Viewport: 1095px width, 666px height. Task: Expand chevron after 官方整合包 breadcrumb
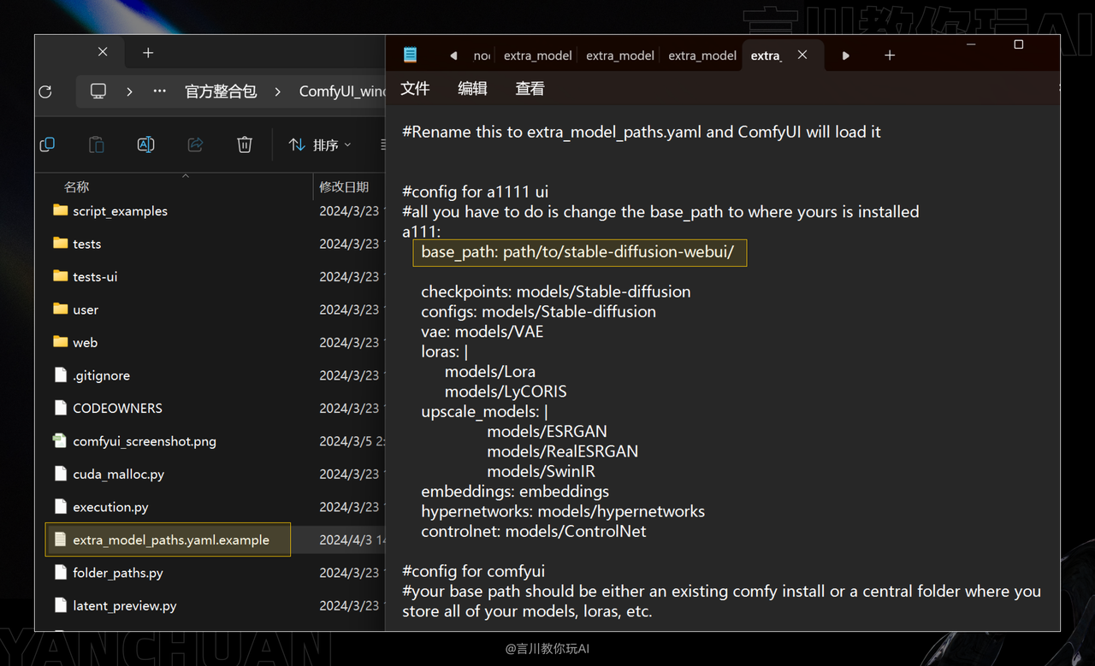pos(278,91)
